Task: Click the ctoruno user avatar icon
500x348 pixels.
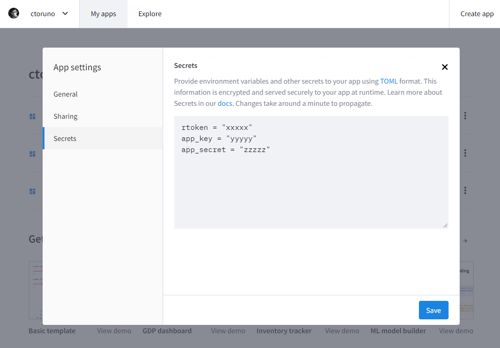Action: (x=14, y=13)
